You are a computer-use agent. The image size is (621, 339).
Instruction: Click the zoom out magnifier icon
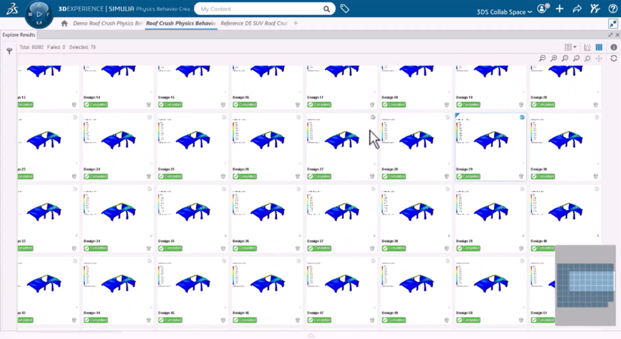(x=542, y=58)
